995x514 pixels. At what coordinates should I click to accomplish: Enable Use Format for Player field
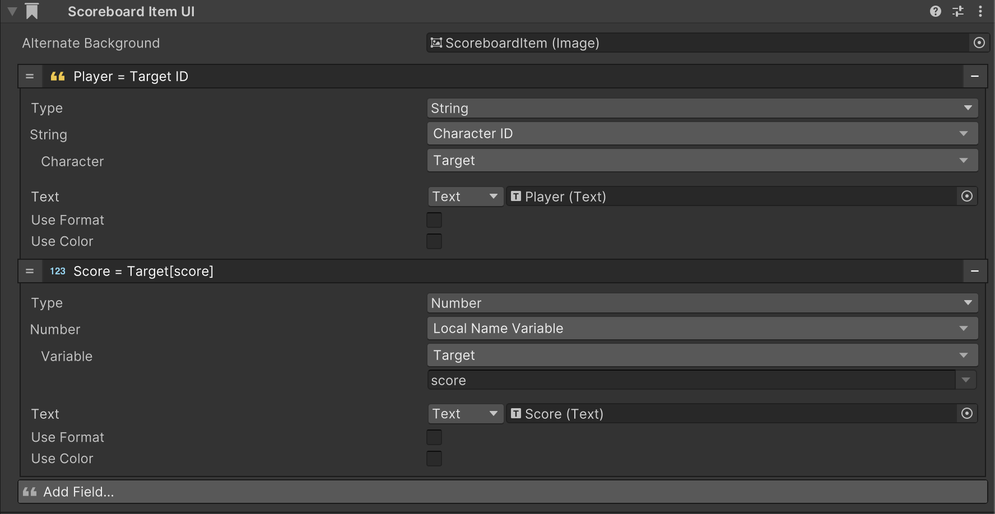[x=434, y=220]
